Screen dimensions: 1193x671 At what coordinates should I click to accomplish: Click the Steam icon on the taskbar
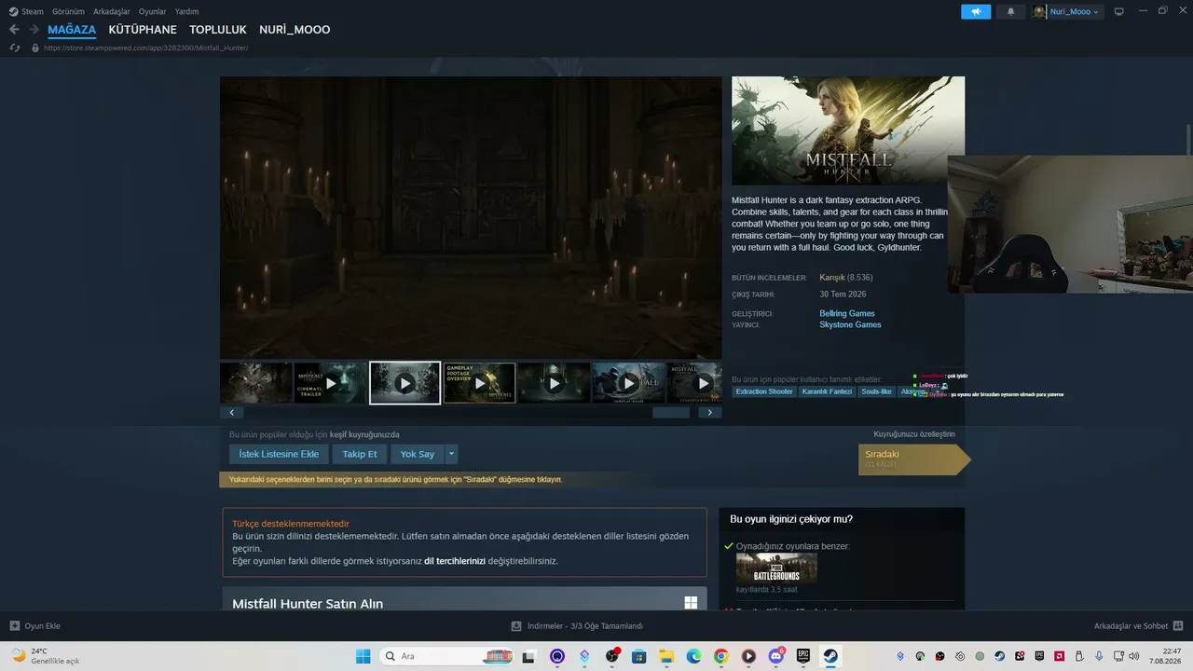pos(830,656)
